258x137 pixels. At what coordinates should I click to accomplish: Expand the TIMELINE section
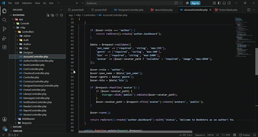click(x=38, y=131)
